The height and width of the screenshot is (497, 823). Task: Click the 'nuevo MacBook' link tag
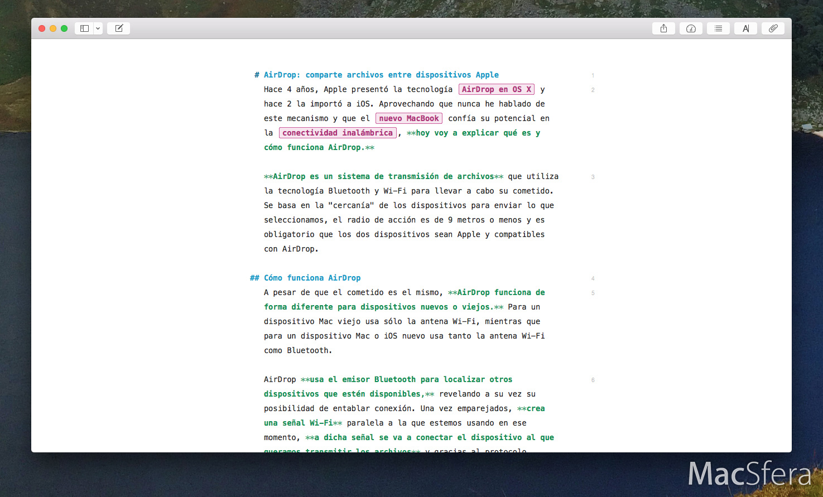(409, 118)
